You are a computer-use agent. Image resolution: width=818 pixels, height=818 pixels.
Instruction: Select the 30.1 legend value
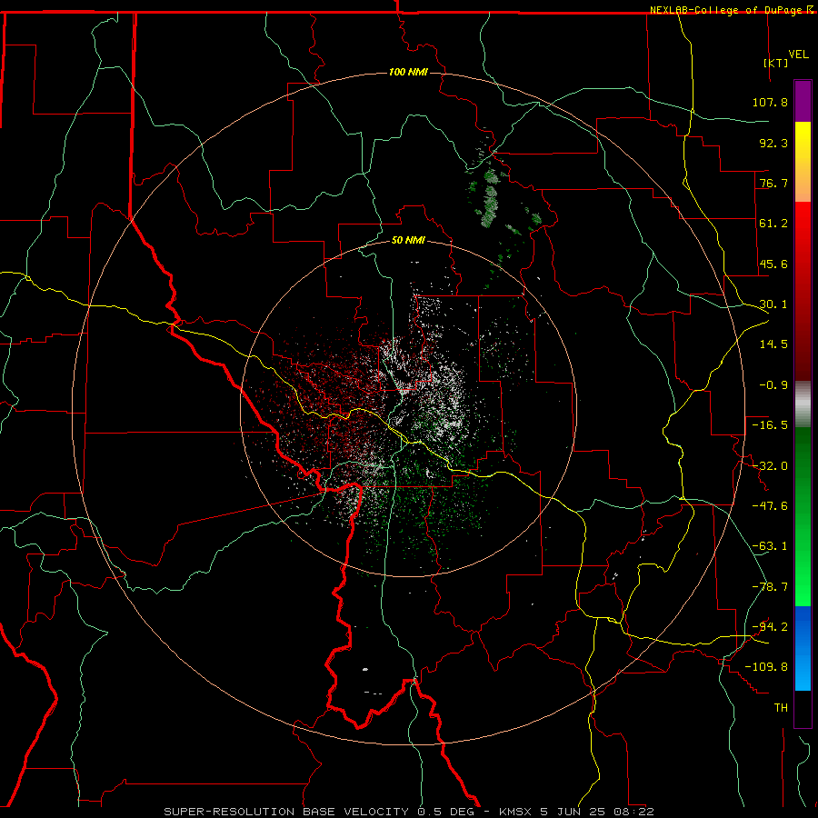point(773,304)
